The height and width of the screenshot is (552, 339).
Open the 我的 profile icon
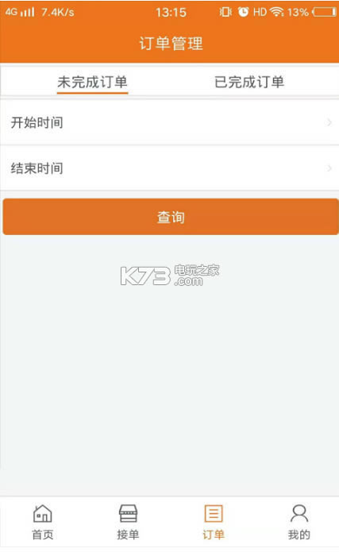click(x=299, y=513)
